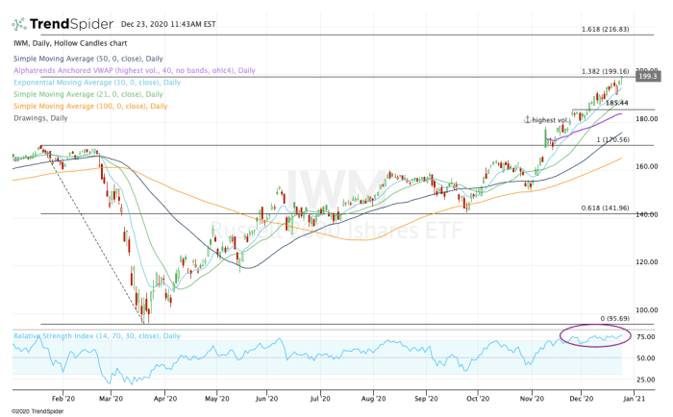This screenshot has width=673, height=417.
Task: Click the 1.618 (216.83) Fibonacci level label
Action: point(605,29)
